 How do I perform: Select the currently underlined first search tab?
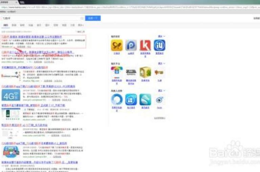(6, 25)
